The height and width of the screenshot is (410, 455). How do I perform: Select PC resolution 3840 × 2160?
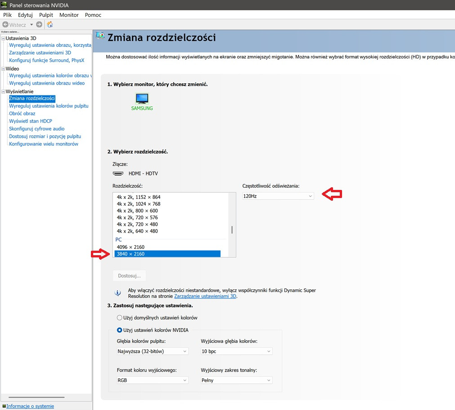tap(167, 254)
